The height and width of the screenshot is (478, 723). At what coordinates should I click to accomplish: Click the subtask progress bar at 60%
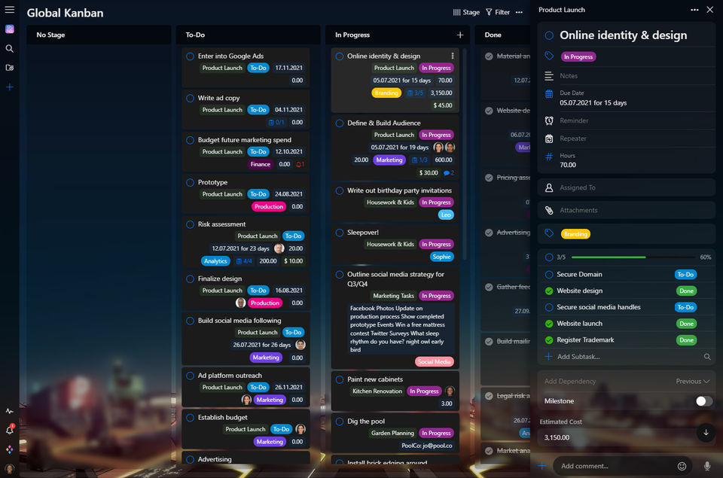point(633,257)
